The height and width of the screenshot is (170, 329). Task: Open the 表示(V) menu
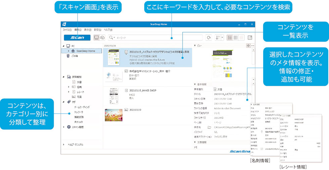pos(88,30)
